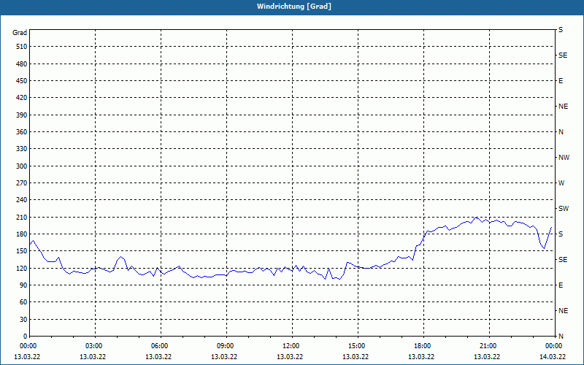Click the SW compass label

564,209
